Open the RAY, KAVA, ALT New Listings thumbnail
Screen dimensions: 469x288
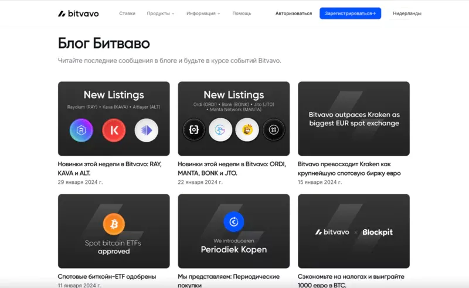click(x=114, y=119)
